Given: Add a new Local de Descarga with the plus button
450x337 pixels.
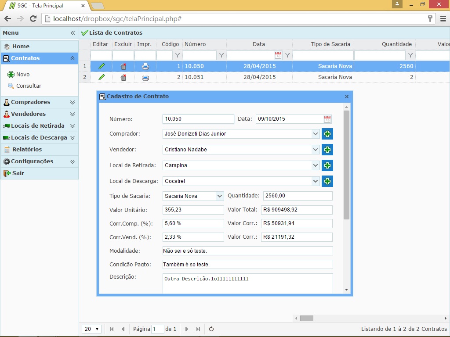Looking at the screenshot, I should pyautogui.click(x=327, y=181).
